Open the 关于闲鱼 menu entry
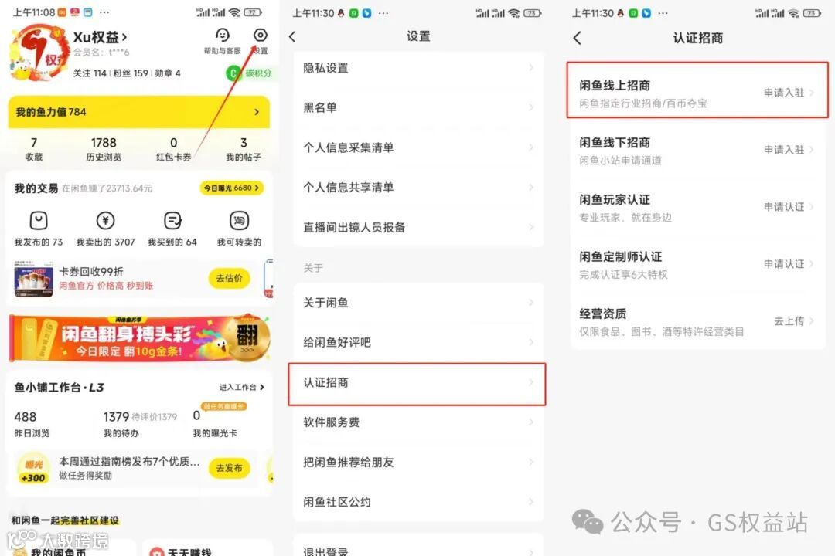The width and height of the screenshot is (835, 556). point(418,303)
